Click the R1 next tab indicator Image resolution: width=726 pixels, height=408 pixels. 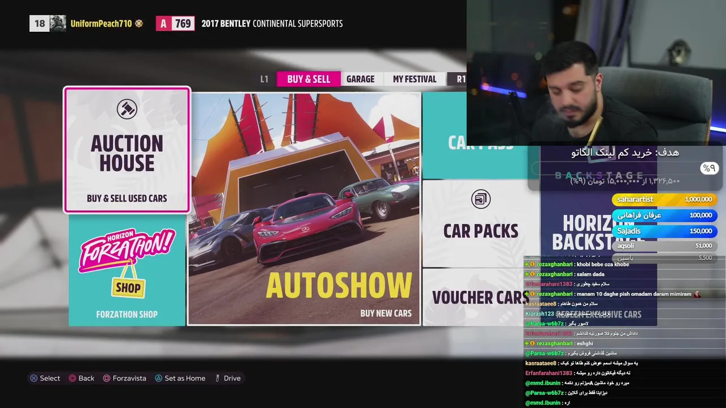tap(461, 79)
